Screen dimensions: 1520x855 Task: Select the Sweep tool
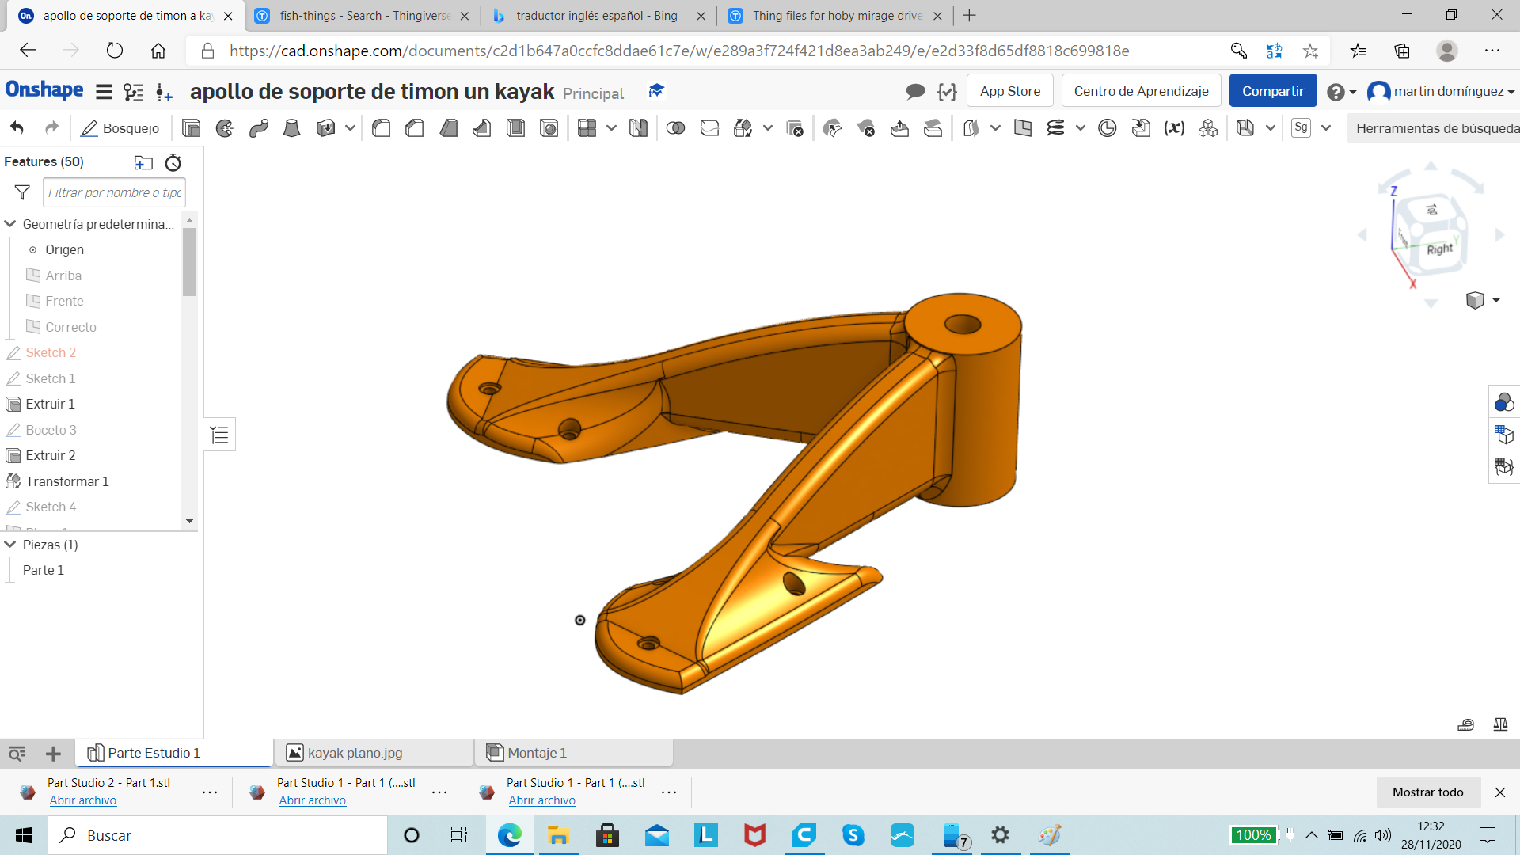click(x=259, y=128)
